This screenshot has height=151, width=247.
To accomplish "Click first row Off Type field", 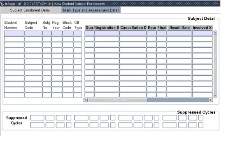I will (78, 33).
